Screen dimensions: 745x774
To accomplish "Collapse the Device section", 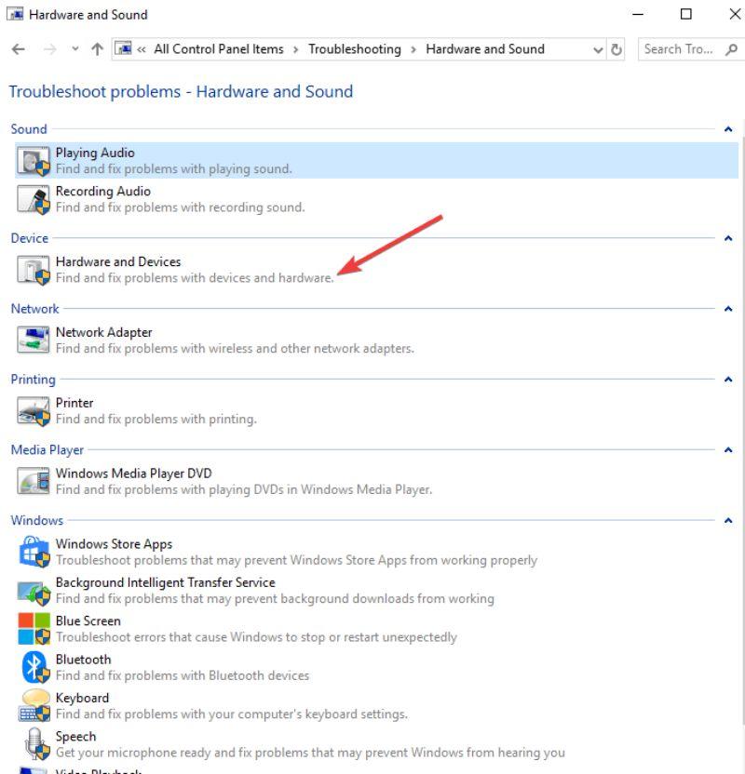I will point(728,238).
